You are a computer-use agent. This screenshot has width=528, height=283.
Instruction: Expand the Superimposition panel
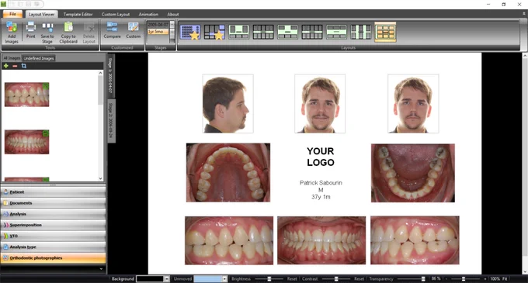pos(54,225)
